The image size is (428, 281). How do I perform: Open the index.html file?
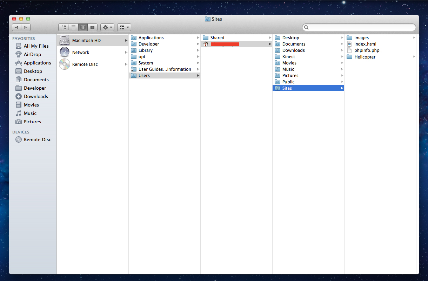tap(365, 44)
